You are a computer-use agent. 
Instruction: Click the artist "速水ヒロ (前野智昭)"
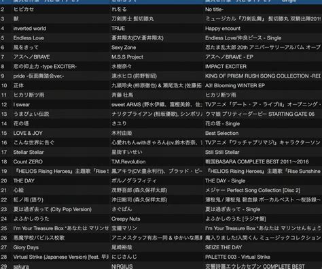pyautogui.click(x=134, y=76)
